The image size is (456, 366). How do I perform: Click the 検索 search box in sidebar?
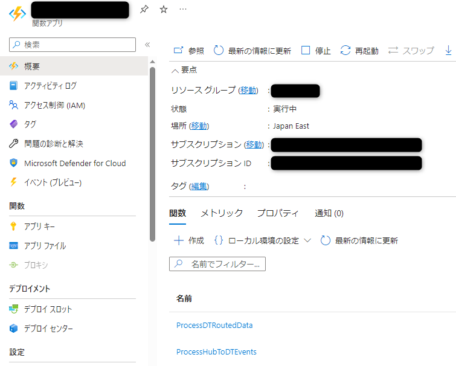point(72,45)
